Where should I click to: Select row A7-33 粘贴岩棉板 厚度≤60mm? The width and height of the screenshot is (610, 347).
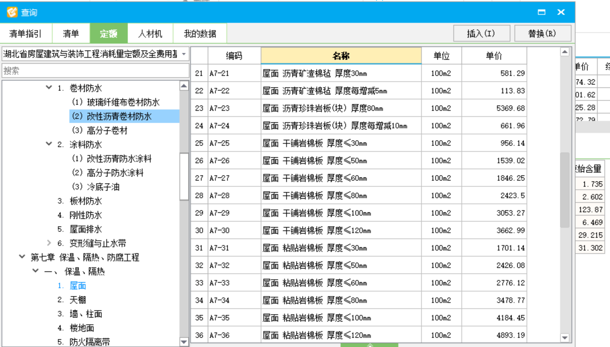pos(358,283)
